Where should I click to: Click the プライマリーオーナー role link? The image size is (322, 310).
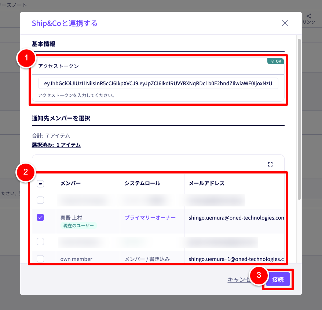150,218
